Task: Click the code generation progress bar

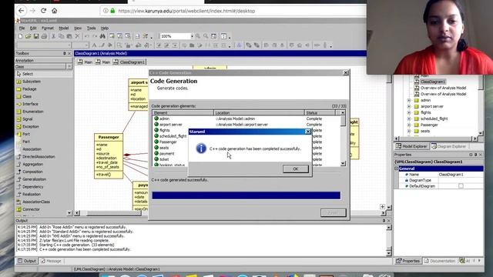Action: pyautogui.click(x=246, y=195)
